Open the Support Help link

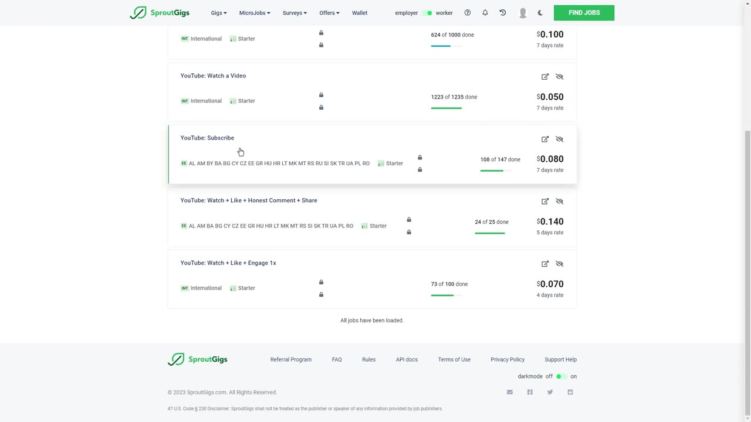[x=560, y=359]
